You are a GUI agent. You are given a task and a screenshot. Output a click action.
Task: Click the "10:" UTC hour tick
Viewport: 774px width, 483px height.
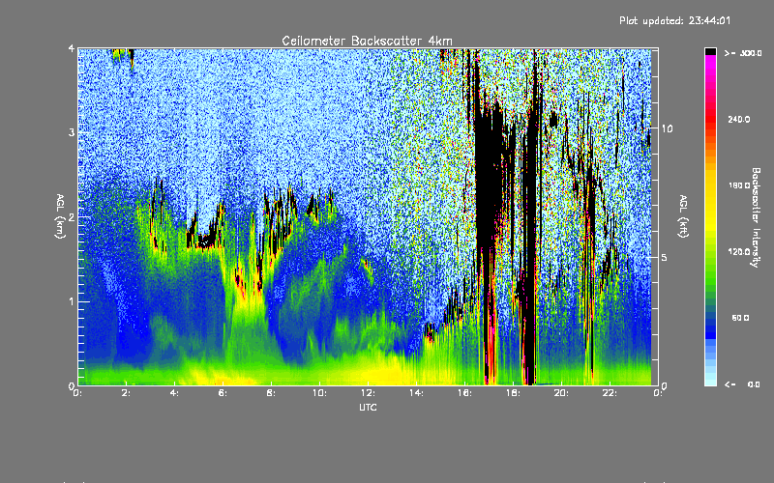pyautogui.click(x=320, y=393)
